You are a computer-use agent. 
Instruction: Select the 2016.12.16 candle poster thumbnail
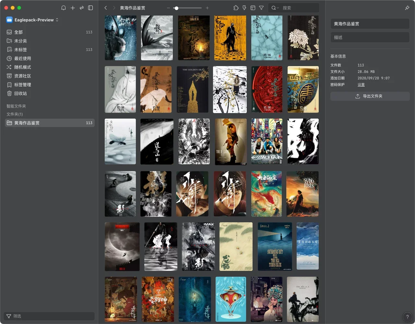pos(194,38)
